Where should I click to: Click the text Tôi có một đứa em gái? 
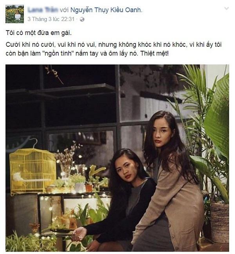coord(38,33)
